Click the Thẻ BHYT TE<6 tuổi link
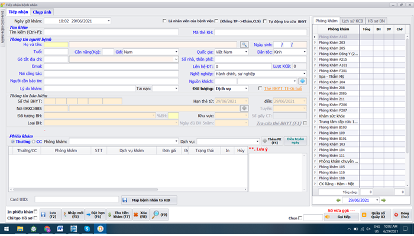This screenshot has height=236, width=414. pyautogui.click(x=283, y=88)
